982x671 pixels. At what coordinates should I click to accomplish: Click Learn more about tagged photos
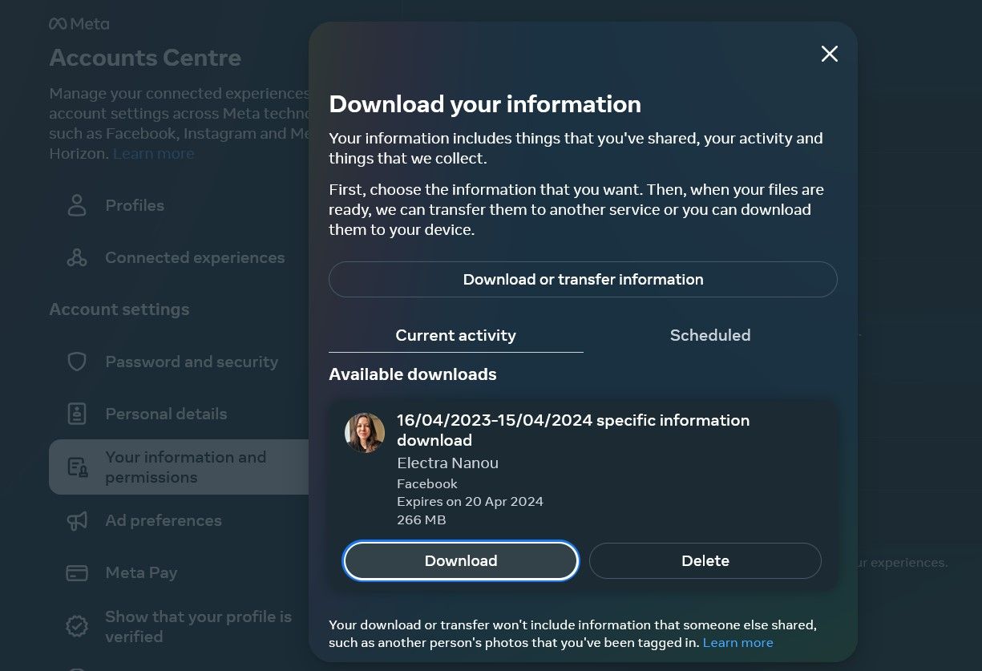point(738,642)
